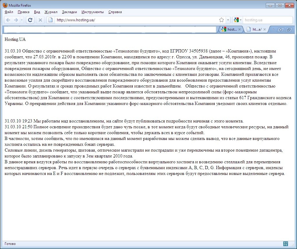Click the URL address field
The height and width of the screenshot is (249, 297).
tap(134, 20)
